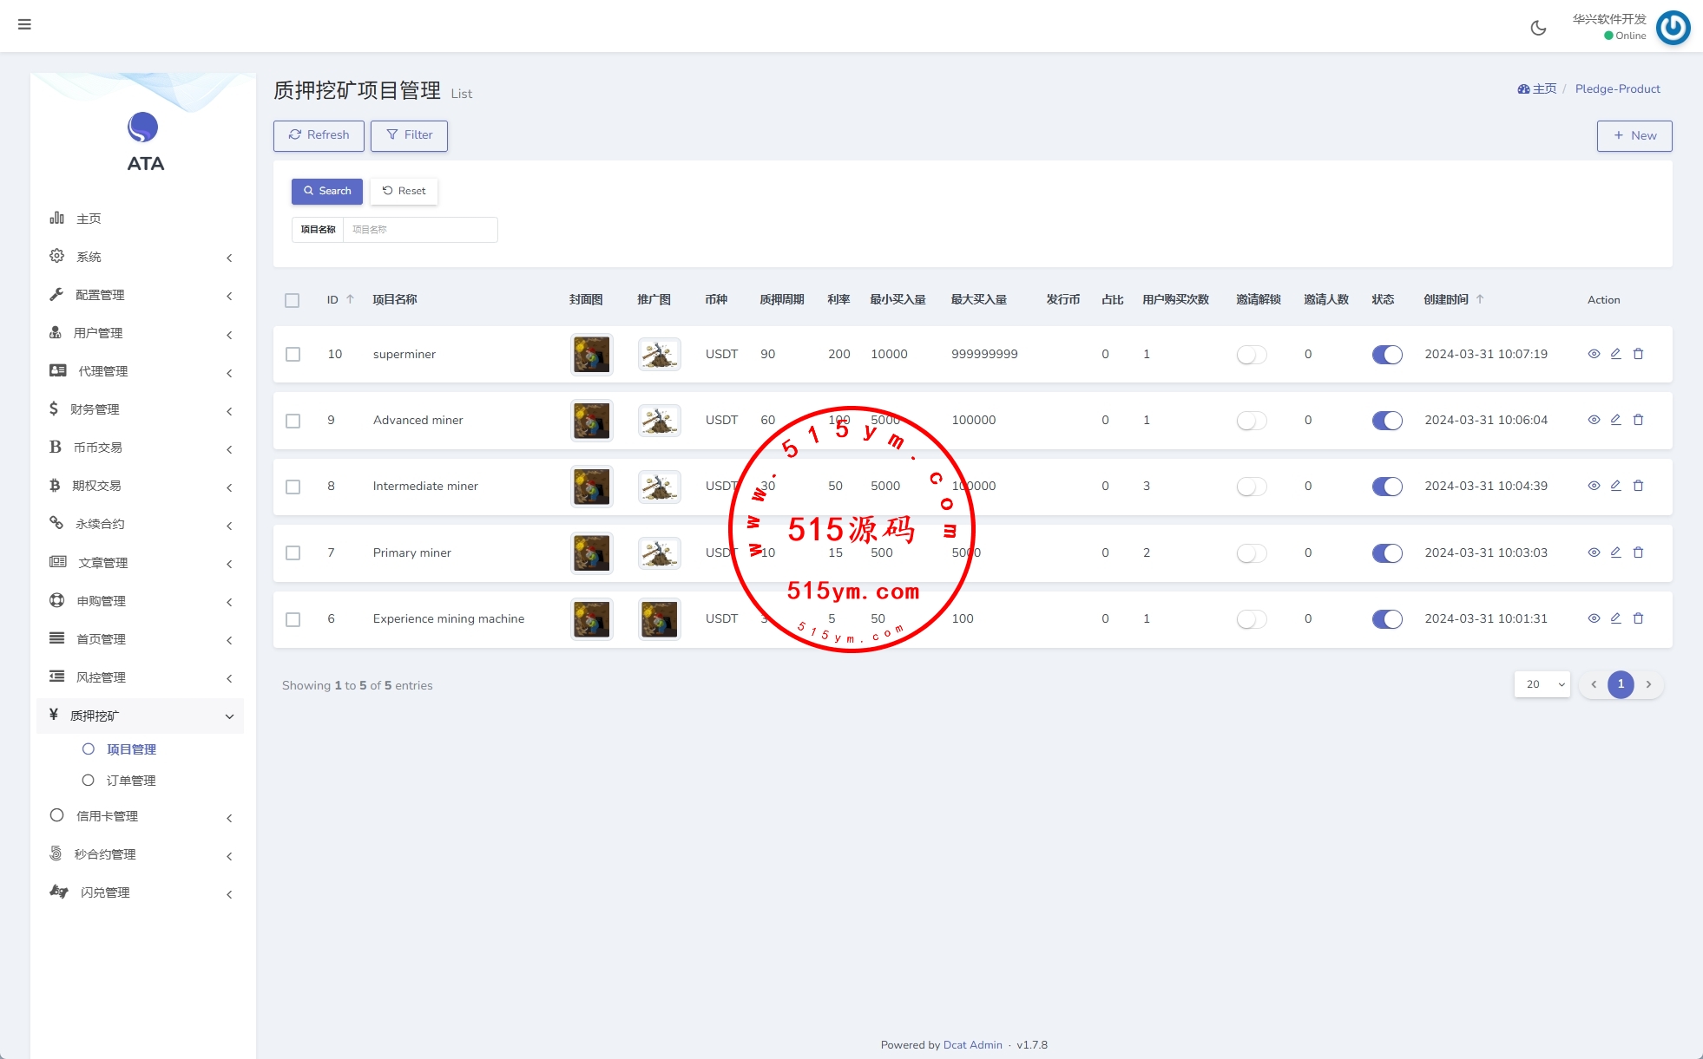This screenshot has height=1059, width=1703.
Task: Click the user avatar power icon
Action: [x=1673, y=28]
